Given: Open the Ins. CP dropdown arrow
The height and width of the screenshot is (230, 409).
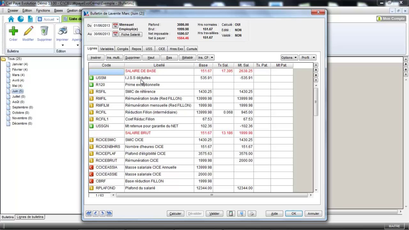Looking at the screenshot, I should pos(212,58).
